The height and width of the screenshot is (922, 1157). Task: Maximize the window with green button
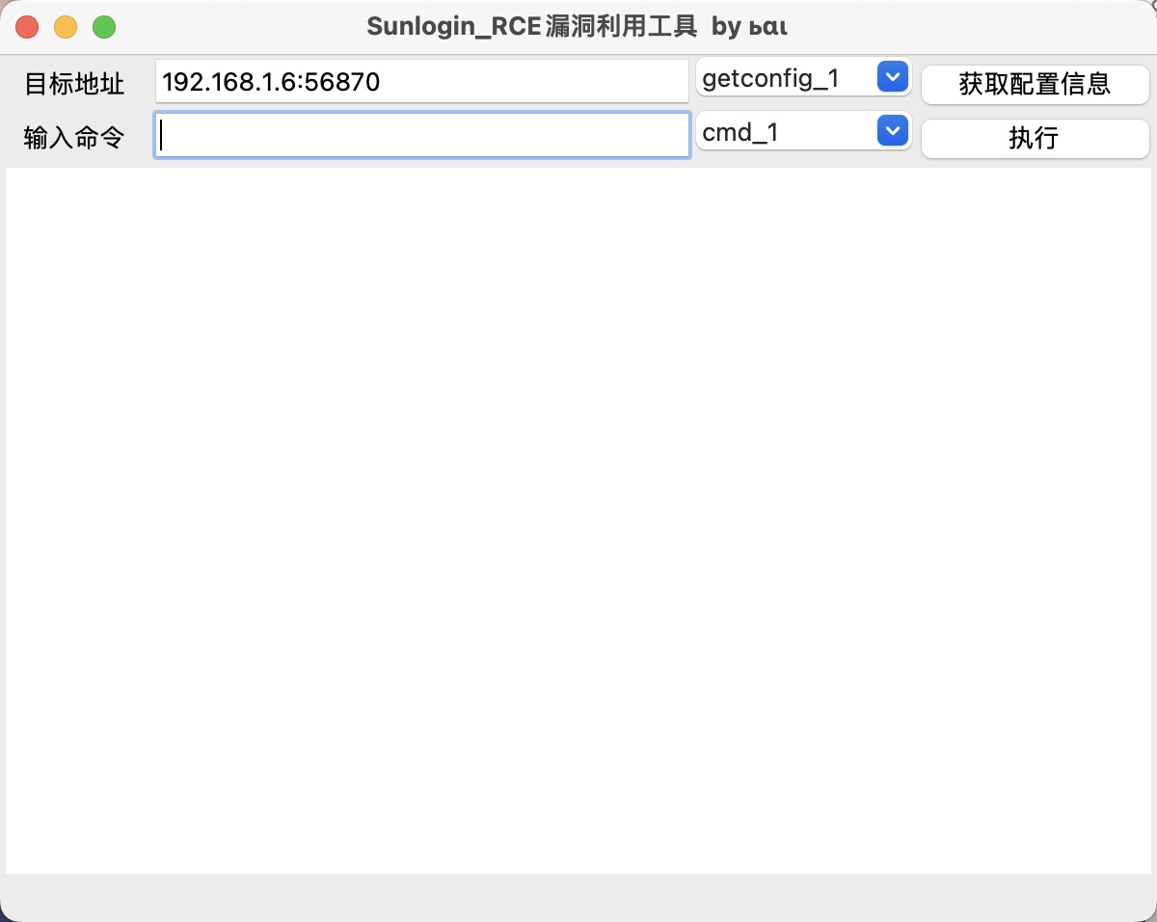point(104,27)
